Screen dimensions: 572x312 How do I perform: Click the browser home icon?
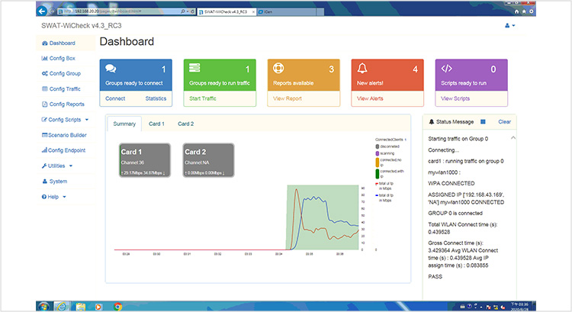pos(516,11)
